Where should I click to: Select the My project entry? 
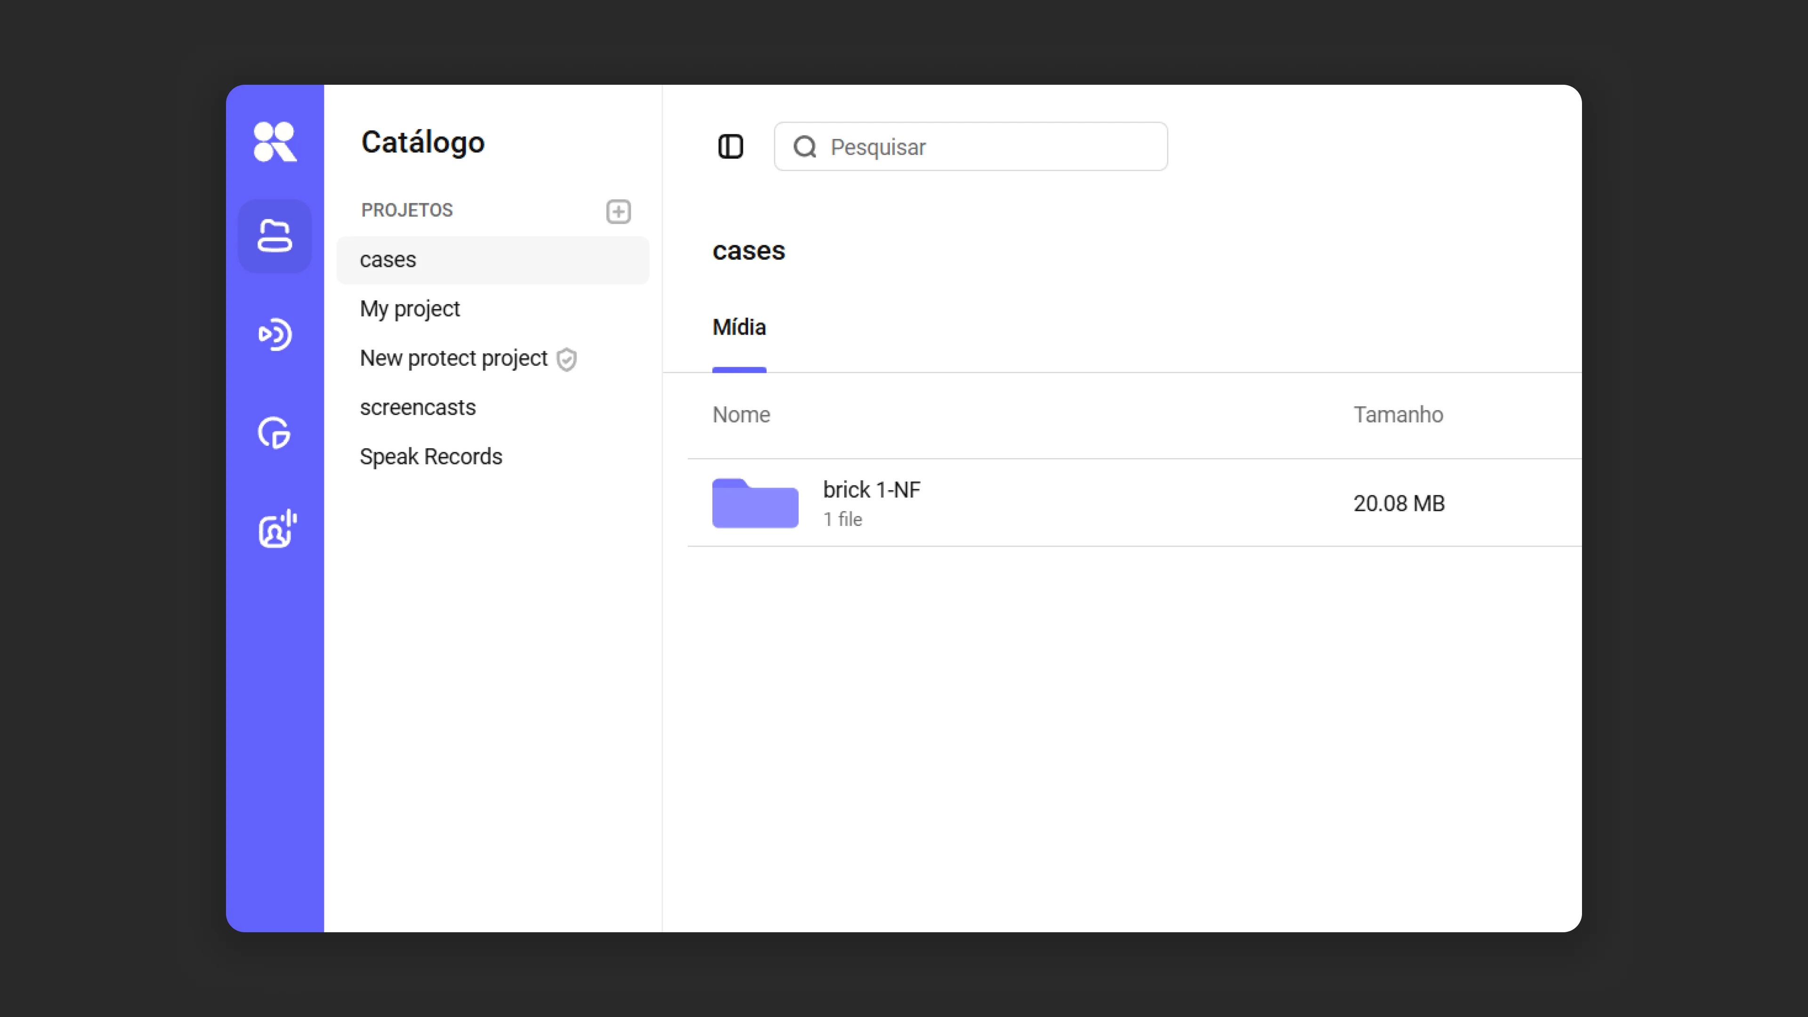(x=410, y=309)
